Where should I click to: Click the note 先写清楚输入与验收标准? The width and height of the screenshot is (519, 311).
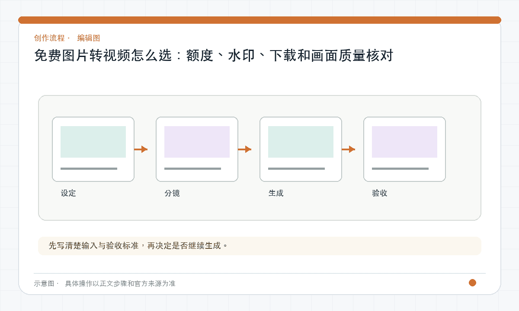[x=138, y=246]
